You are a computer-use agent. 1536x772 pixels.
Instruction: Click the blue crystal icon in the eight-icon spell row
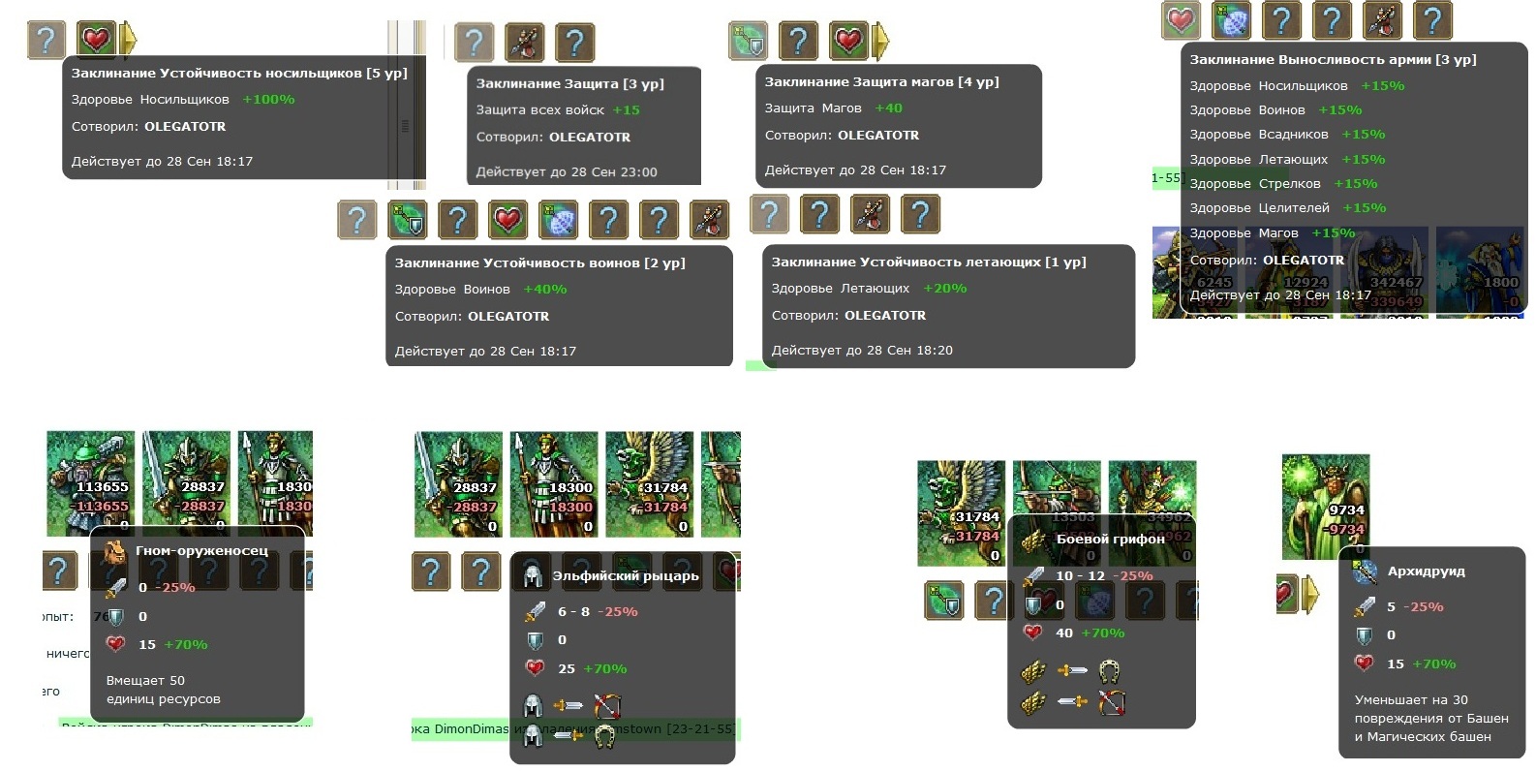pos(558,220)
